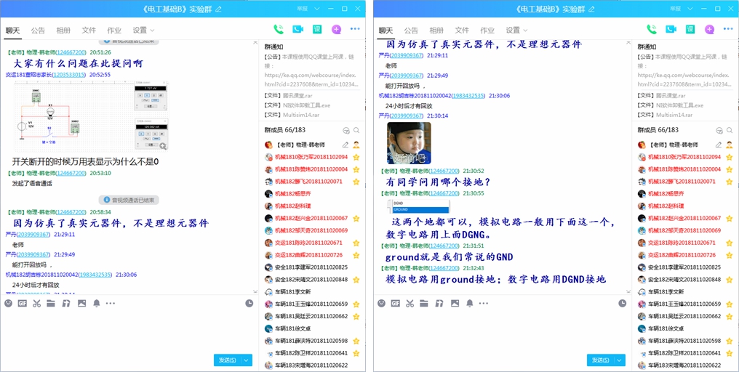This screenshot has width=739, height=372.
Task: Expand the 设置 dropdown in left window
Action: click(143, 31)
